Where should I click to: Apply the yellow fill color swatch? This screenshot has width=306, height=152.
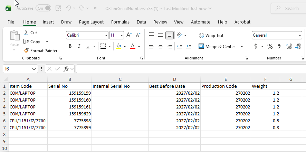point(118,46)
